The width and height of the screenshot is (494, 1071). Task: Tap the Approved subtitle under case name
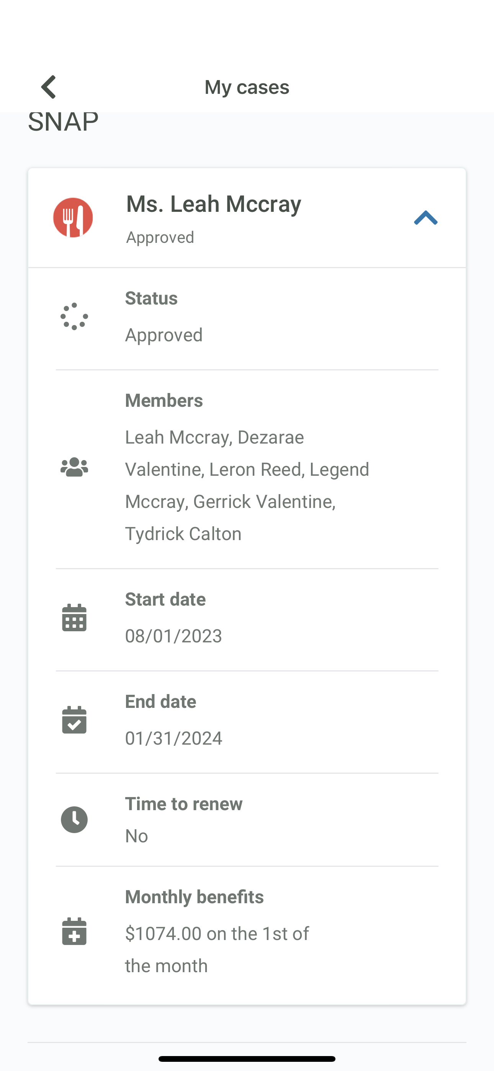160,237
